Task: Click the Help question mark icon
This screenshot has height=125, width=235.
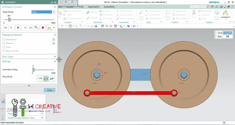Action: (221, 7)
